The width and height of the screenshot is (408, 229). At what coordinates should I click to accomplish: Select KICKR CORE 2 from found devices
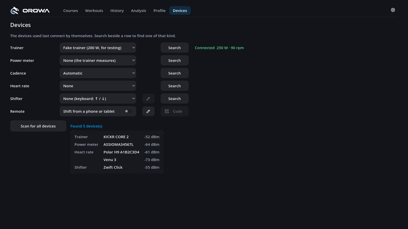click(x=116, y=137)
